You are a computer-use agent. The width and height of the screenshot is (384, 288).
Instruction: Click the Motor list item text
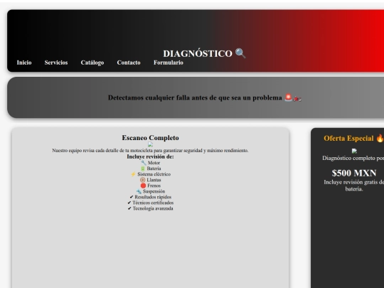click(154, 163)
